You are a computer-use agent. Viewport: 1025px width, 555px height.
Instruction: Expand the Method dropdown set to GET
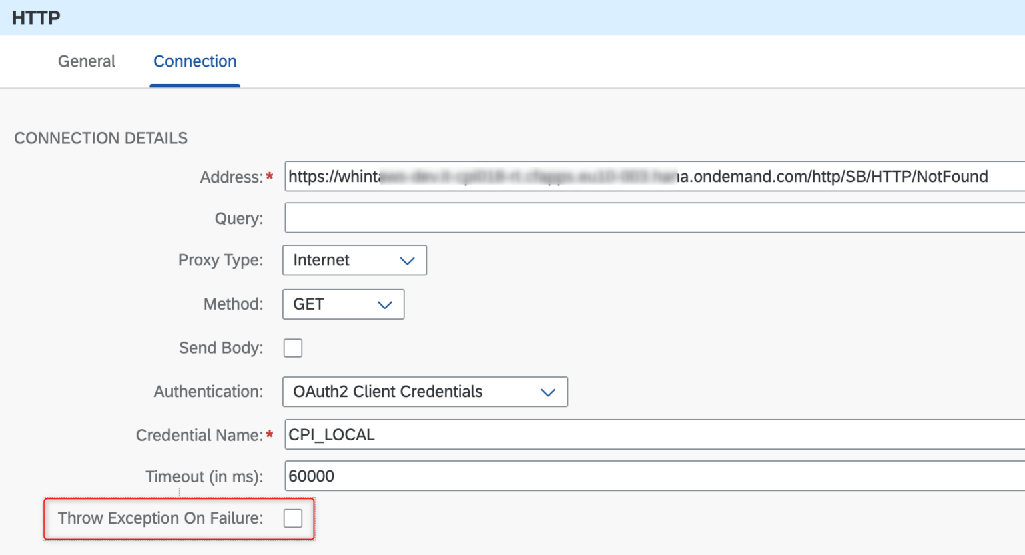[x=343, y=304]
